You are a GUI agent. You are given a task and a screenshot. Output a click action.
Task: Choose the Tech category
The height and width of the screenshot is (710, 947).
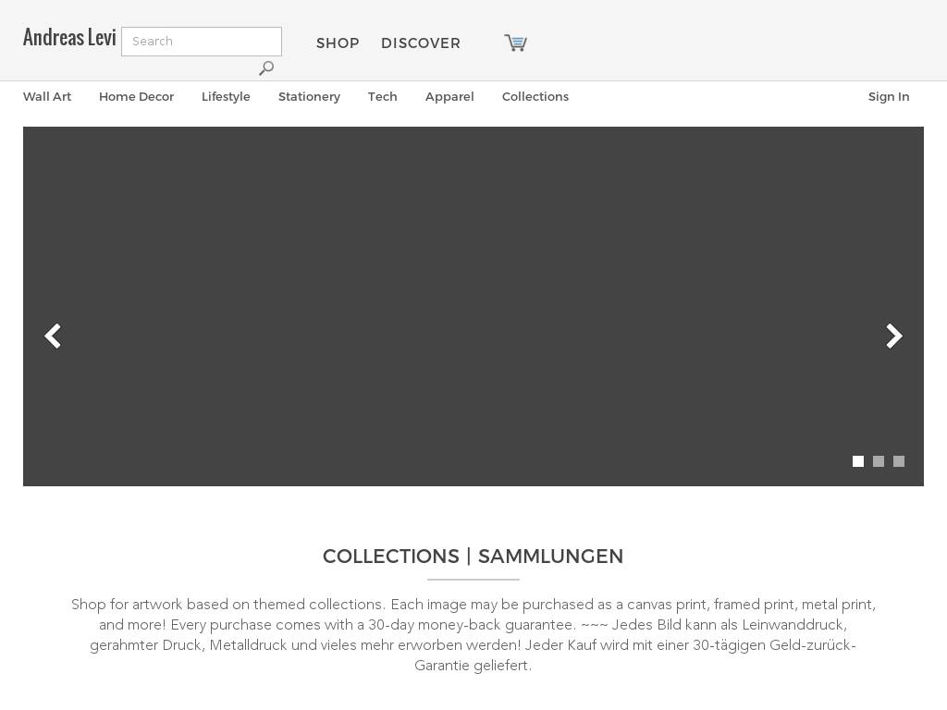point(382,96)
